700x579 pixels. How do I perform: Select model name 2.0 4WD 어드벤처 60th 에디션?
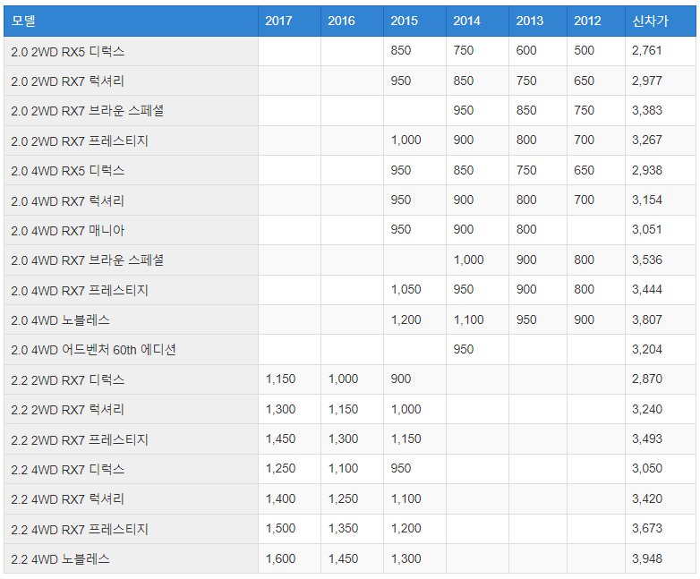pos(93,350)
